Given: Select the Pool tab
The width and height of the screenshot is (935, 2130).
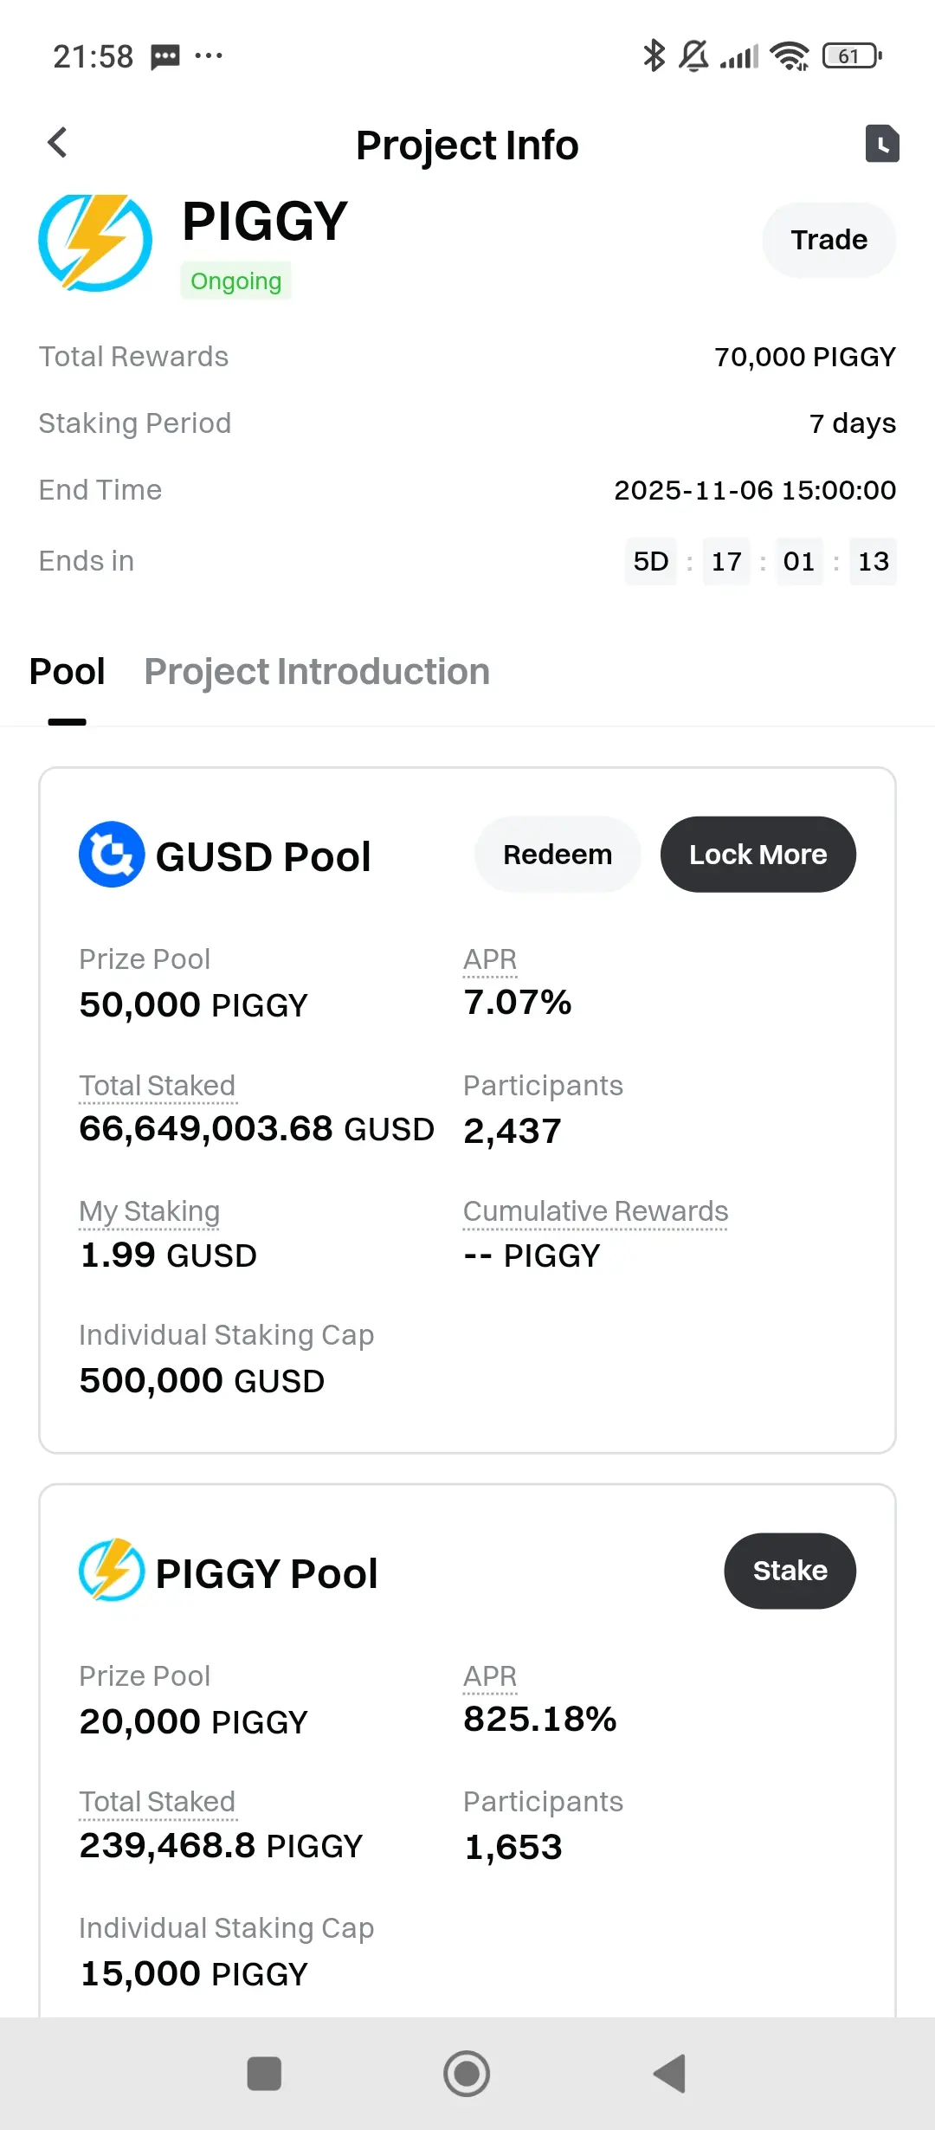Looking at the screenshot, I should 68,672.
